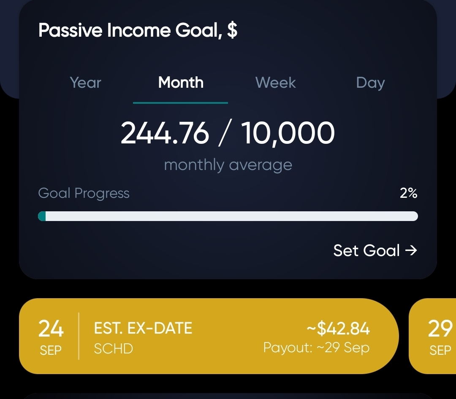The image size is (456, 399).
Task: Click the Set Goal link
Action: pos(375,251)
